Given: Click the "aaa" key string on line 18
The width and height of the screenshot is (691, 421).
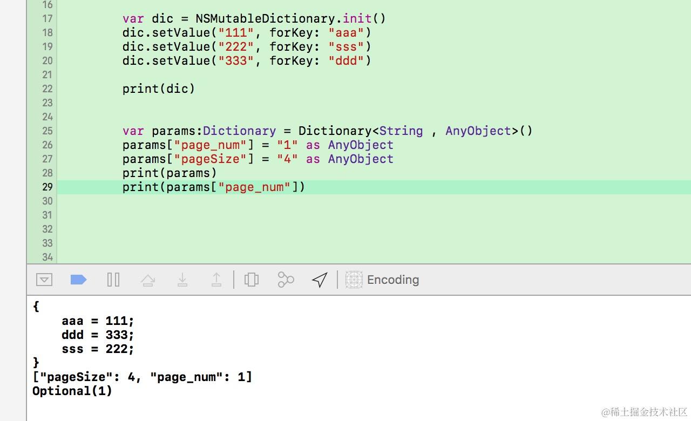Looking at the screenshot, I should tap(346, 32).
